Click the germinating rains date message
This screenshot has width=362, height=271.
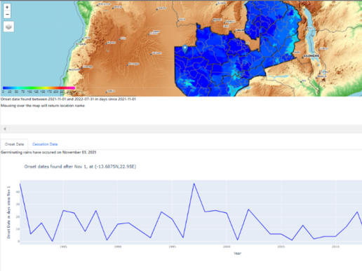(48, 153)
